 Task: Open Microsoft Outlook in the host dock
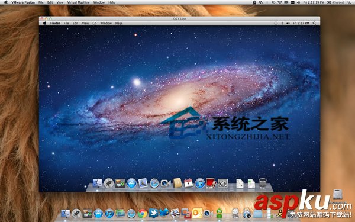pos(197,213)
